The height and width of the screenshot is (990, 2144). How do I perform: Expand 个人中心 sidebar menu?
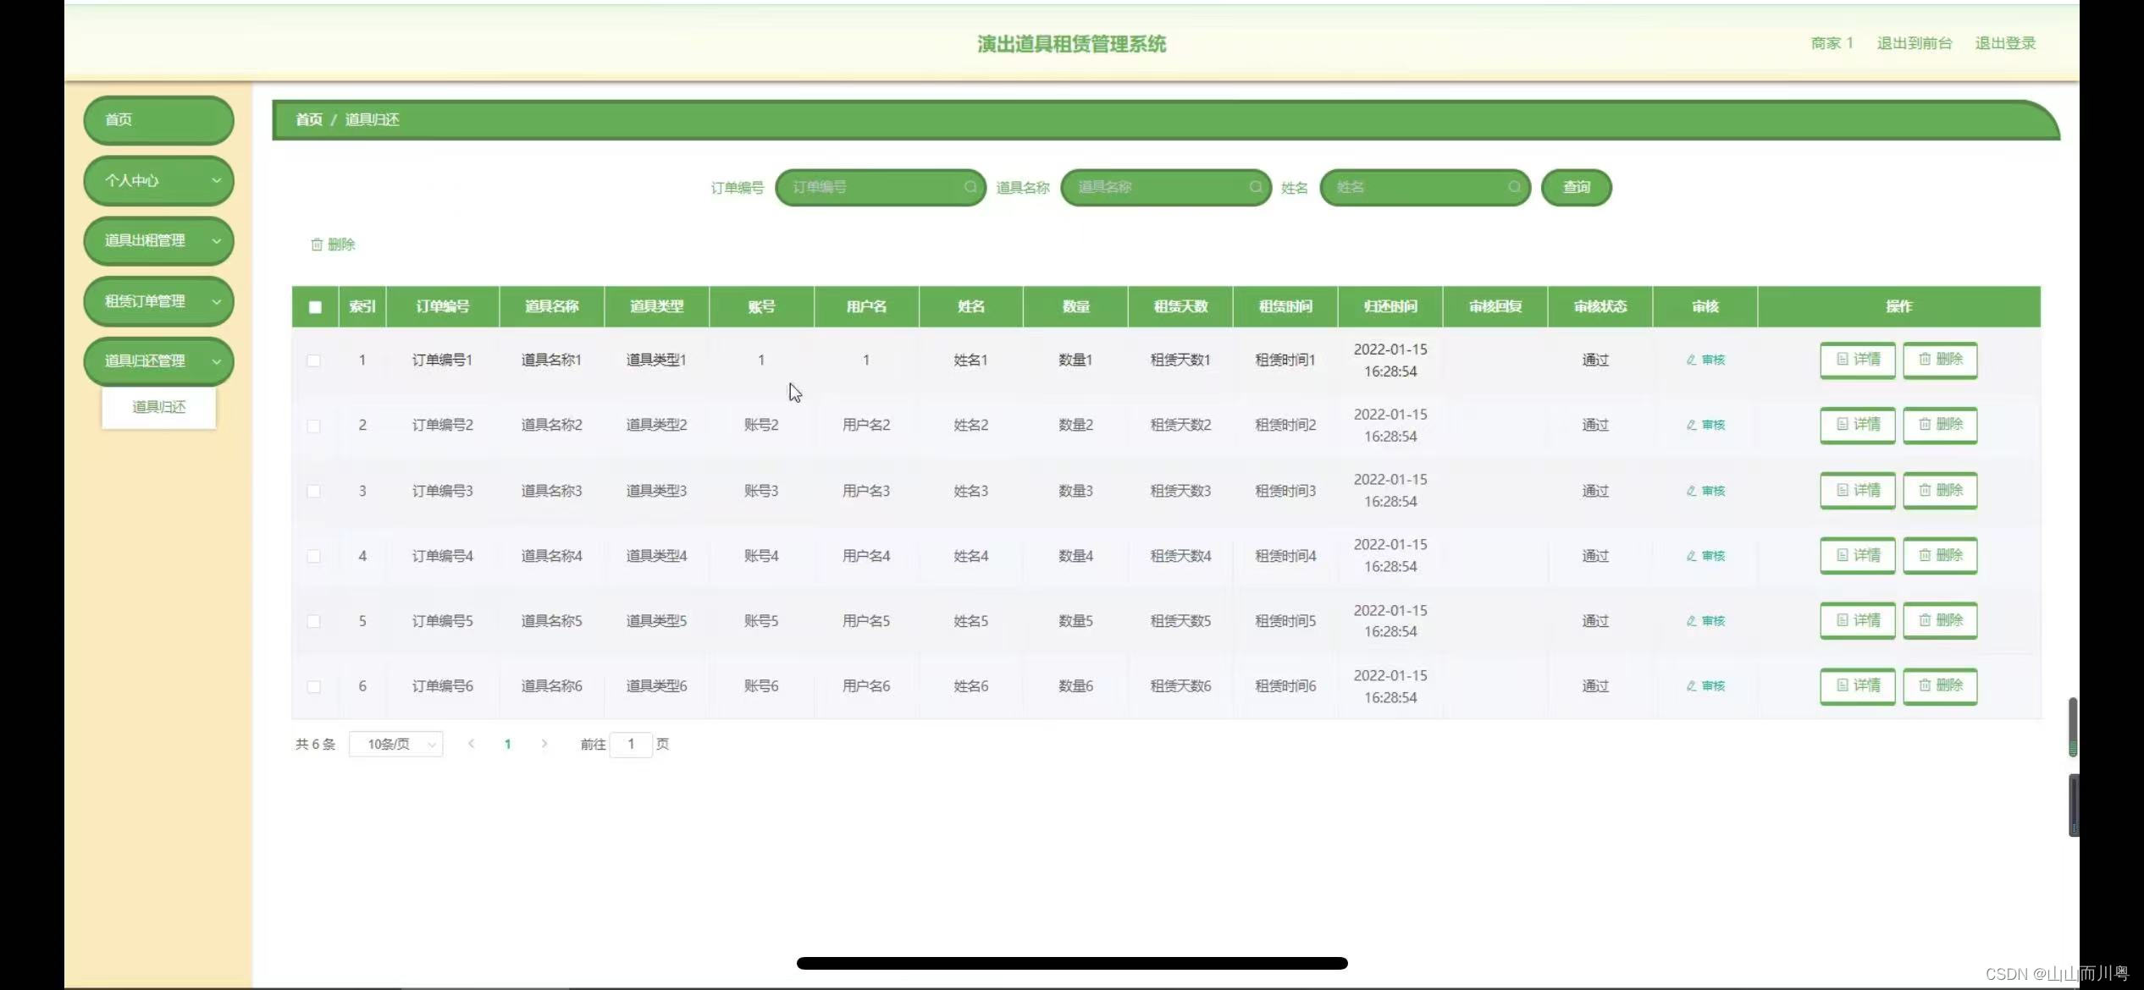point(158,180)
